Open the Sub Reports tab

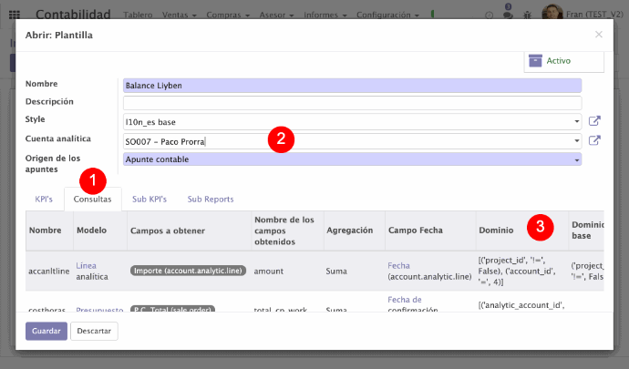[x=210, y=199]
